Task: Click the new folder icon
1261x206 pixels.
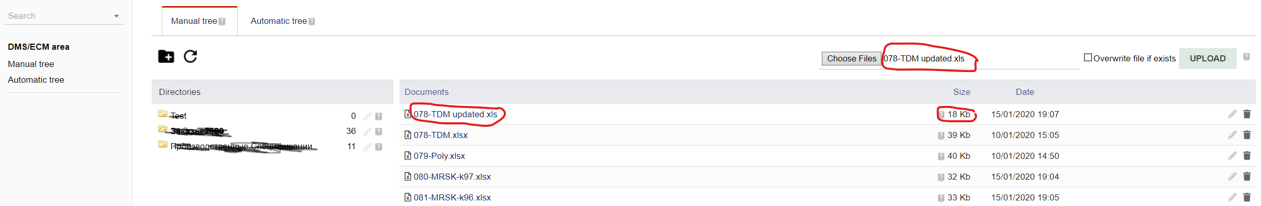Action: pyautogui.click(x=166, y=56)
